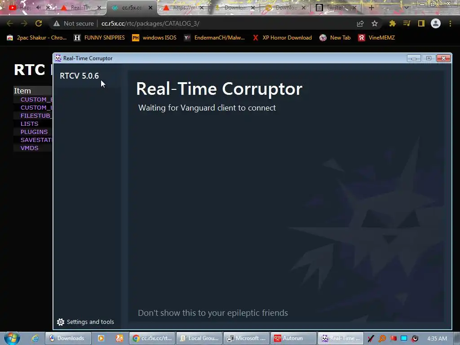
Task: Go back in Chrome
Action: (10, 23)
